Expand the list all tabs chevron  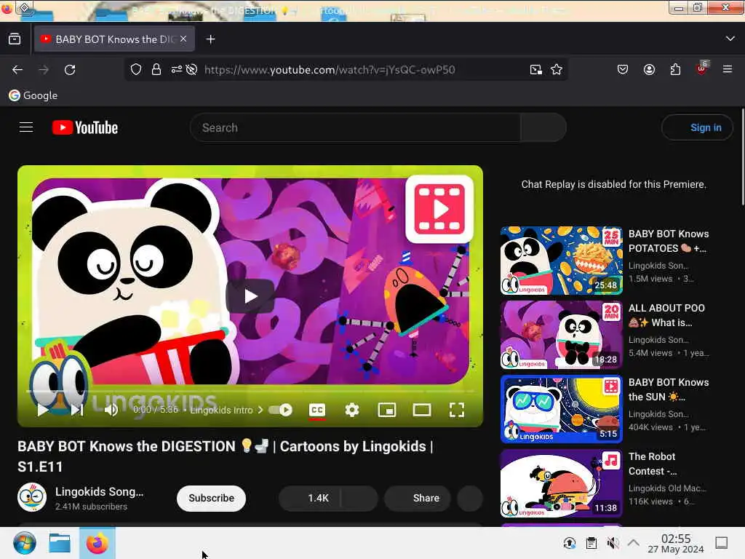coord(730,39)
